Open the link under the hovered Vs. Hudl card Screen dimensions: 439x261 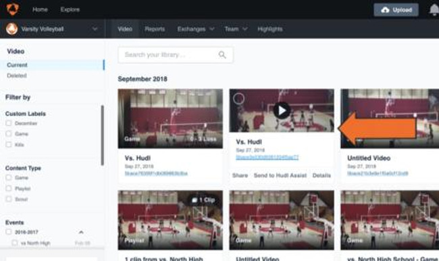click(x=267, y=158)
